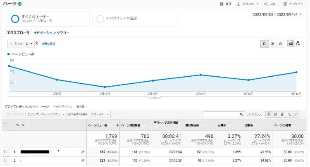Select ページ タイトル primary dimension
The width and height of the screenshot is (310, 167).
[62, 106]
